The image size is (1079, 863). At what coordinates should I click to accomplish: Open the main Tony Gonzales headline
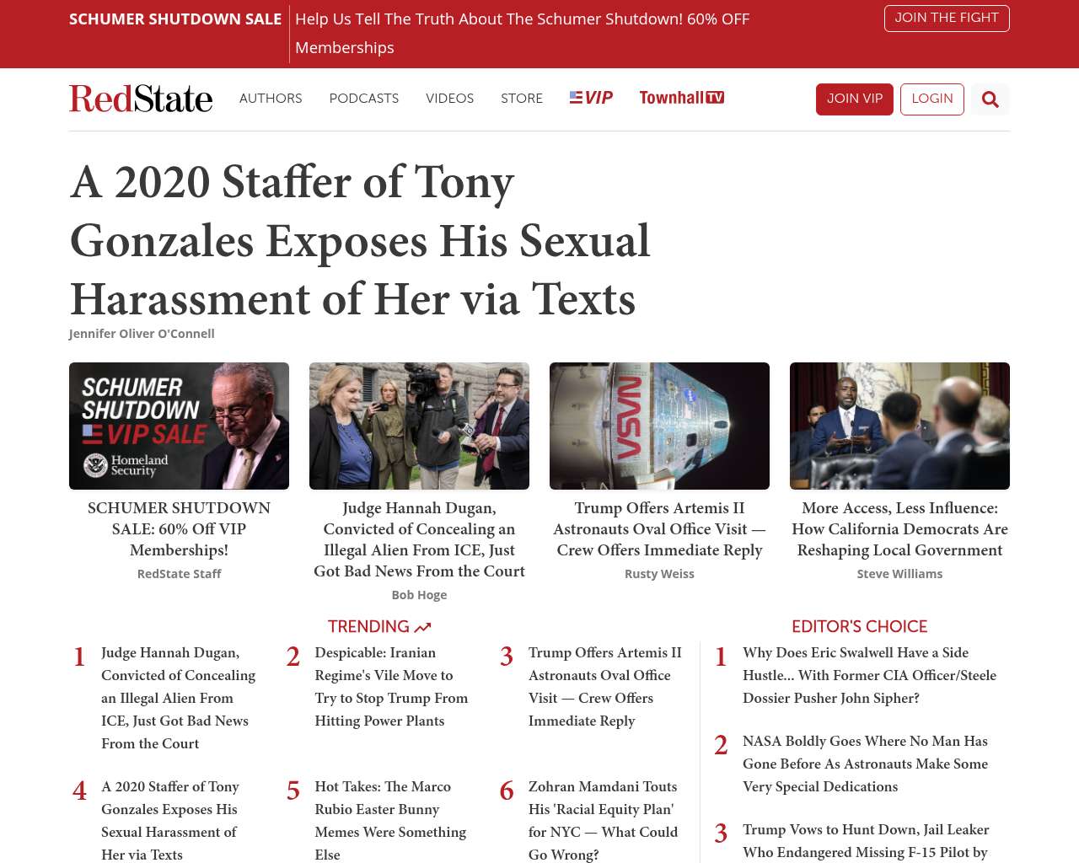tap(360, 240)
